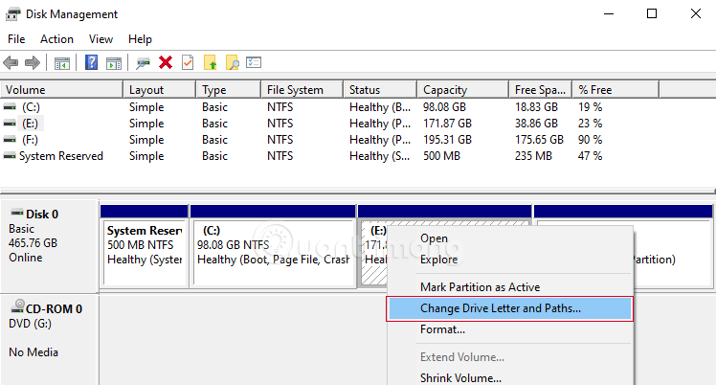
Task: Click the yellow folder magnifier icon
Action: click(x=232, y=63)
